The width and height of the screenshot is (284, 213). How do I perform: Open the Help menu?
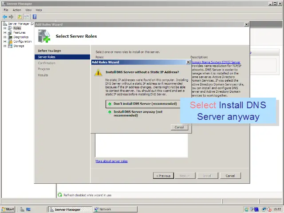[39, 10]
